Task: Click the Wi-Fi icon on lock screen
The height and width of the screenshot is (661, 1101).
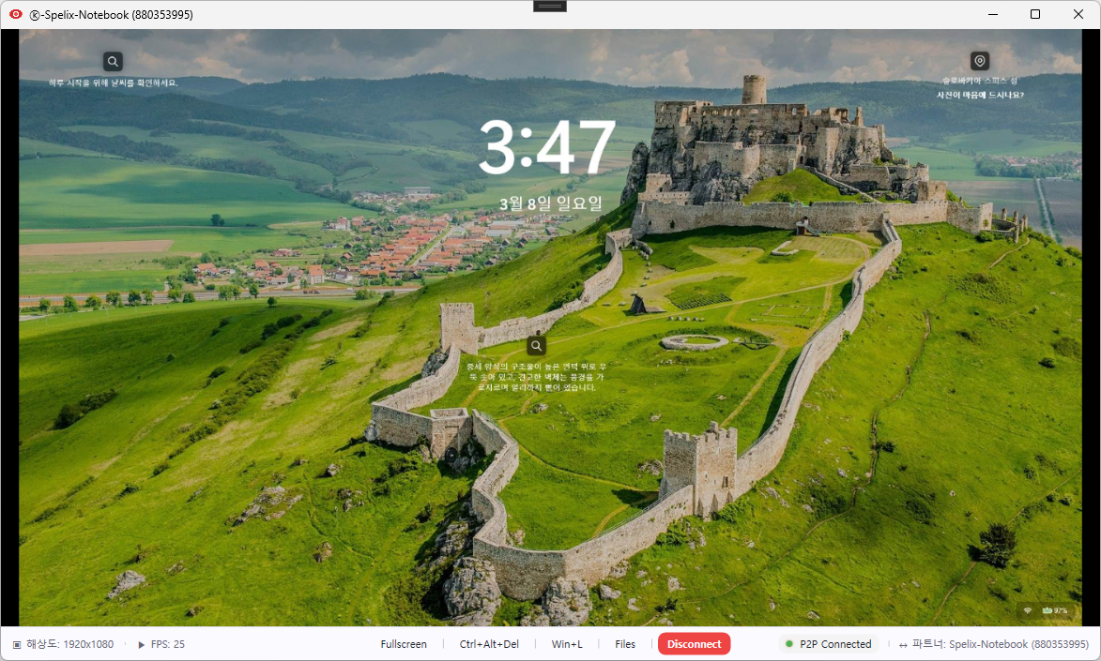Action: click(1028, 610)
